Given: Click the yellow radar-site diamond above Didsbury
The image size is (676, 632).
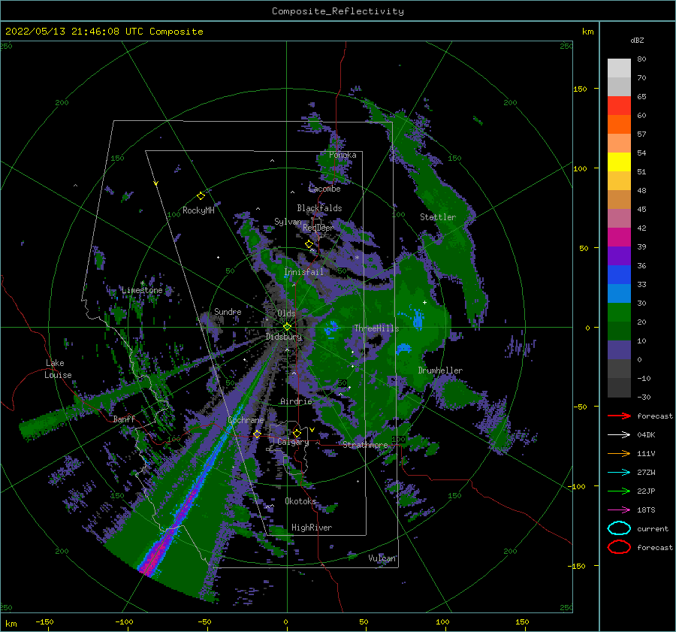Looking at the screenshot, I should [287, 327].
